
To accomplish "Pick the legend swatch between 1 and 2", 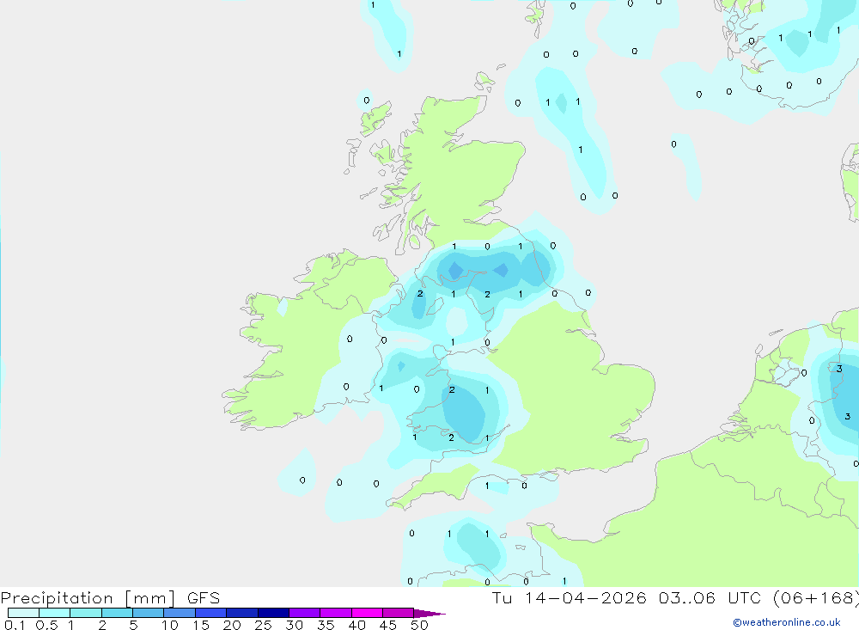I will (x=86, y=613).
